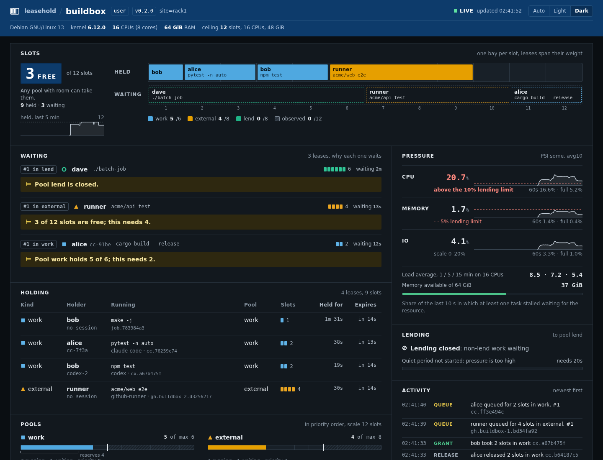Click the external pool usage bar
Image resolution: width=603 pixels, height=460 pixels.
(294, 447)
